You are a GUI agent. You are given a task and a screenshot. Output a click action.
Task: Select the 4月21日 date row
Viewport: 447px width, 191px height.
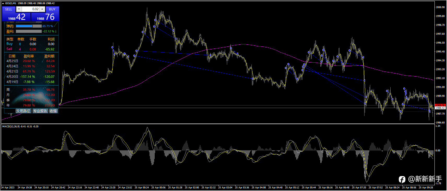[x=12, y=71]
